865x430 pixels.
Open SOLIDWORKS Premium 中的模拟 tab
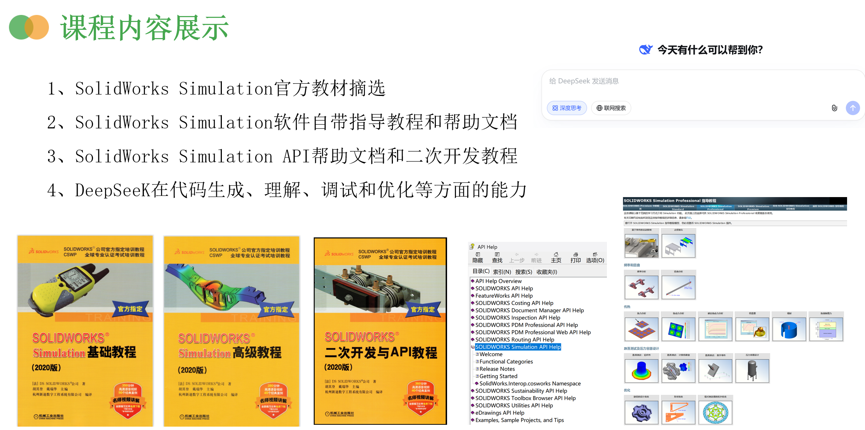point(641,208)
